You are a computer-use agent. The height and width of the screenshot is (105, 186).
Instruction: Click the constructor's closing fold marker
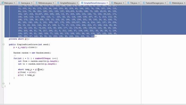3,83
